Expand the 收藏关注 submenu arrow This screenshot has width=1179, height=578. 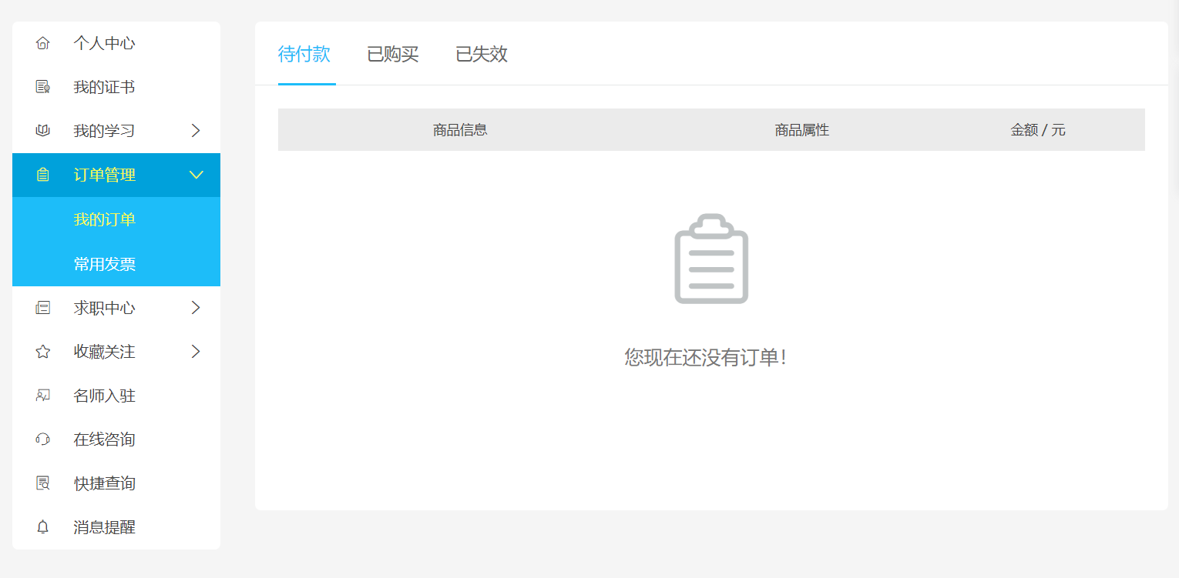[x=196, y=352]
